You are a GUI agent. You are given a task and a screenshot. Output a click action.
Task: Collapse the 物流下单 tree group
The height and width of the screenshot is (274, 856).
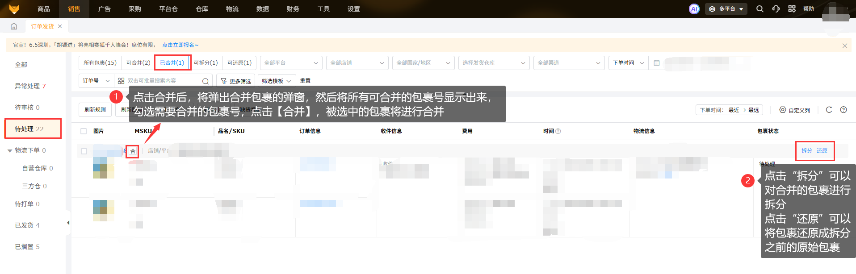point(10,151)
